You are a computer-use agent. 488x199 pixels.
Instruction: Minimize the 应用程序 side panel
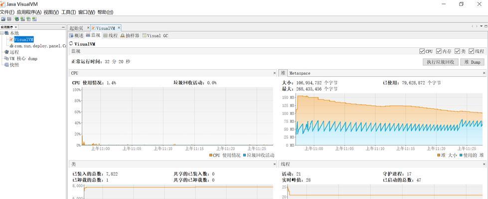63,27
